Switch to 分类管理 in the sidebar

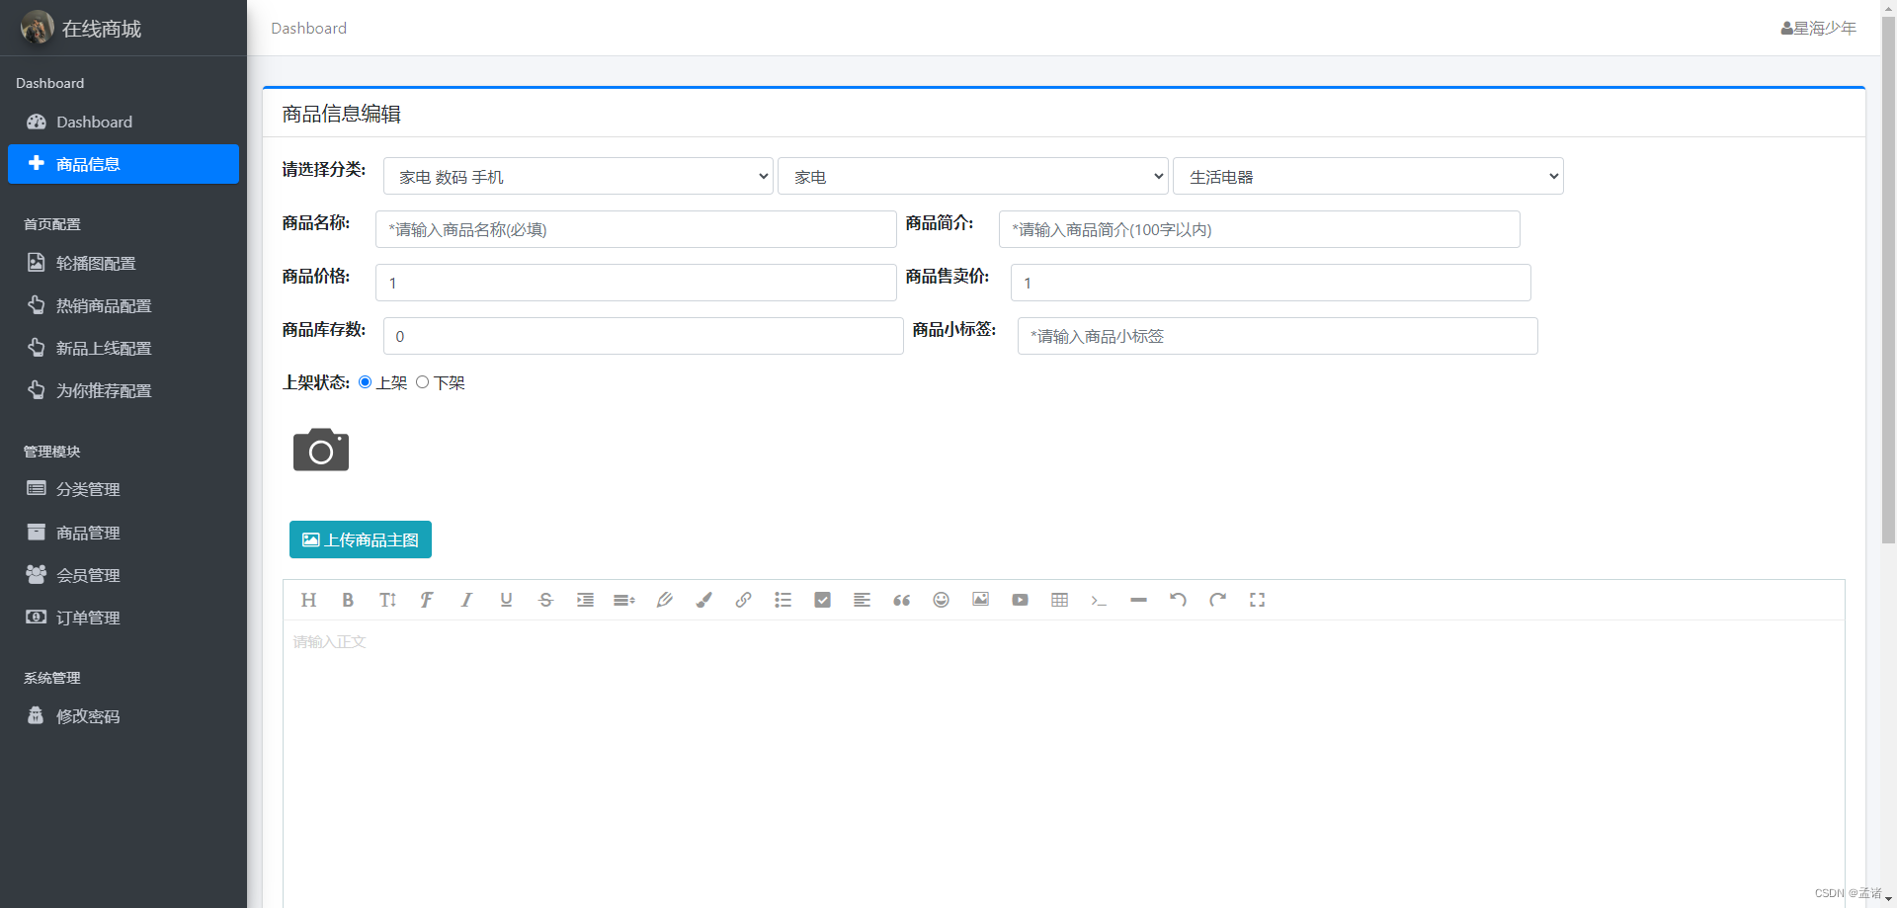[x=87, y=488]
